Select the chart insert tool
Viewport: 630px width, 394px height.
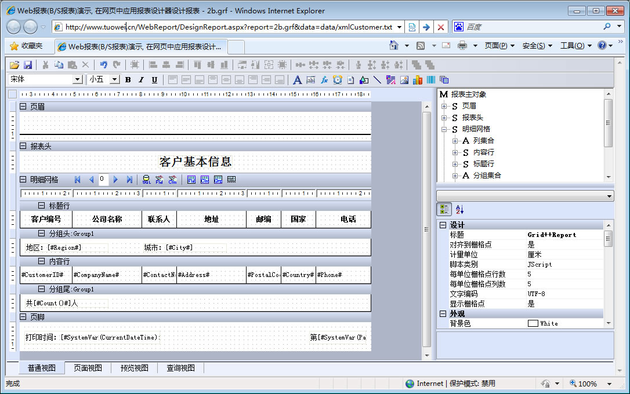pyautogui.click(x=418, y=80)
